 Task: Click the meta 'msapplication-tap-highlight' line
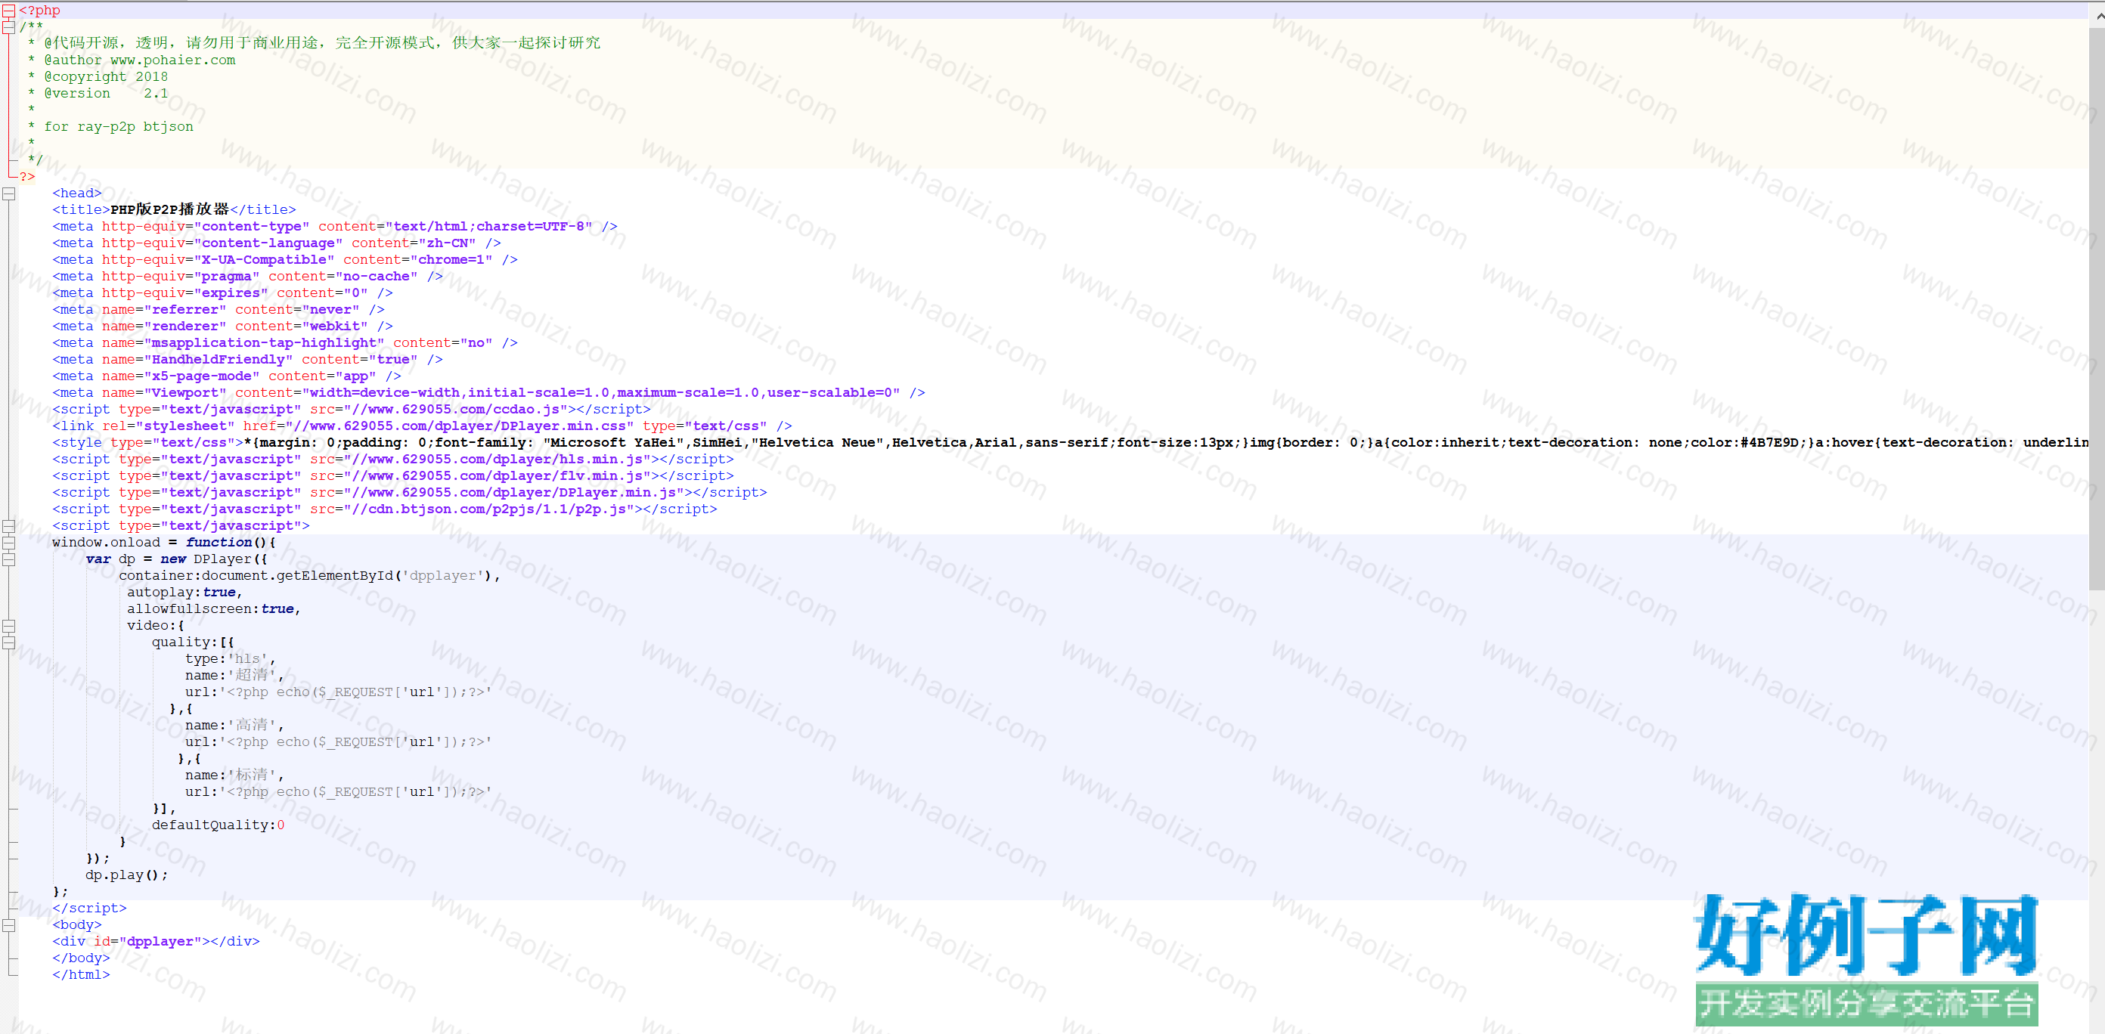284,343
